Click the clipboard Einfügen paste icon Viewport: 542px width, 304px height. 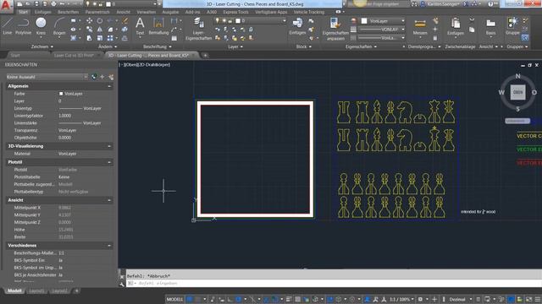click(456, 27)
